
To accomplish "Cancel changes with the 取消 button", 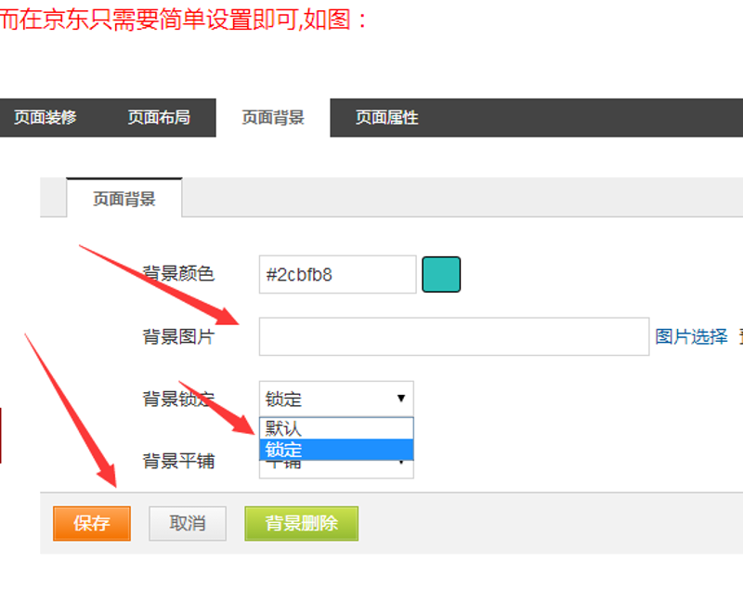I will (188, 524).
